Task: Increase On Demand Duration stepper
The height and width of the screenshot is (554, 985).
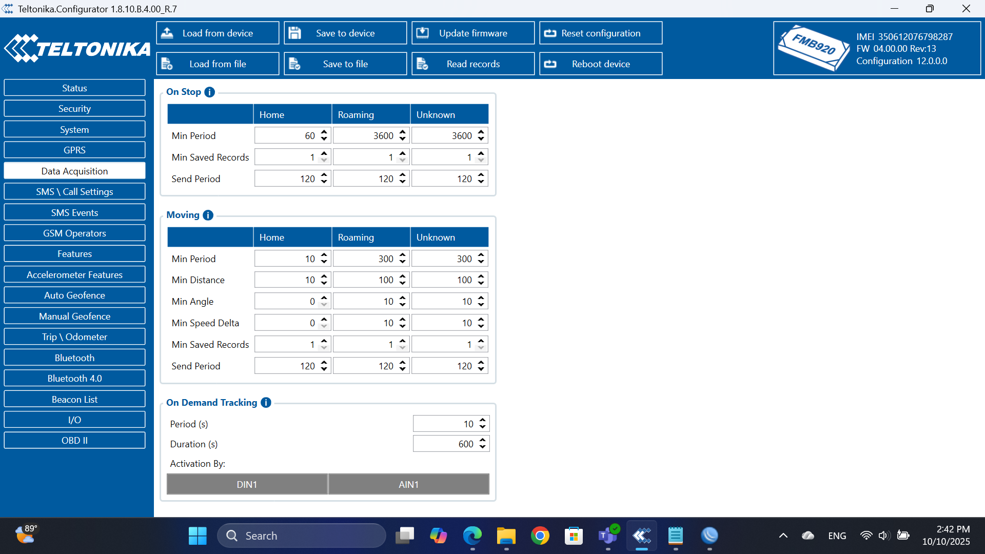Action: [482, 441]
